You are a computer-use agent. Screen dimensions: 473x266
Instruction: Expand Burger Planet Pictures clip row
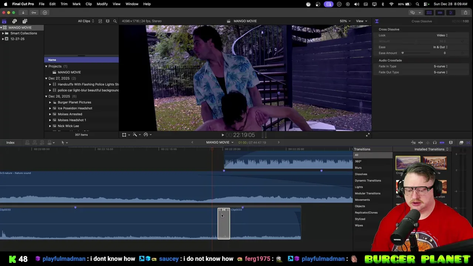(x=50, y=102)
